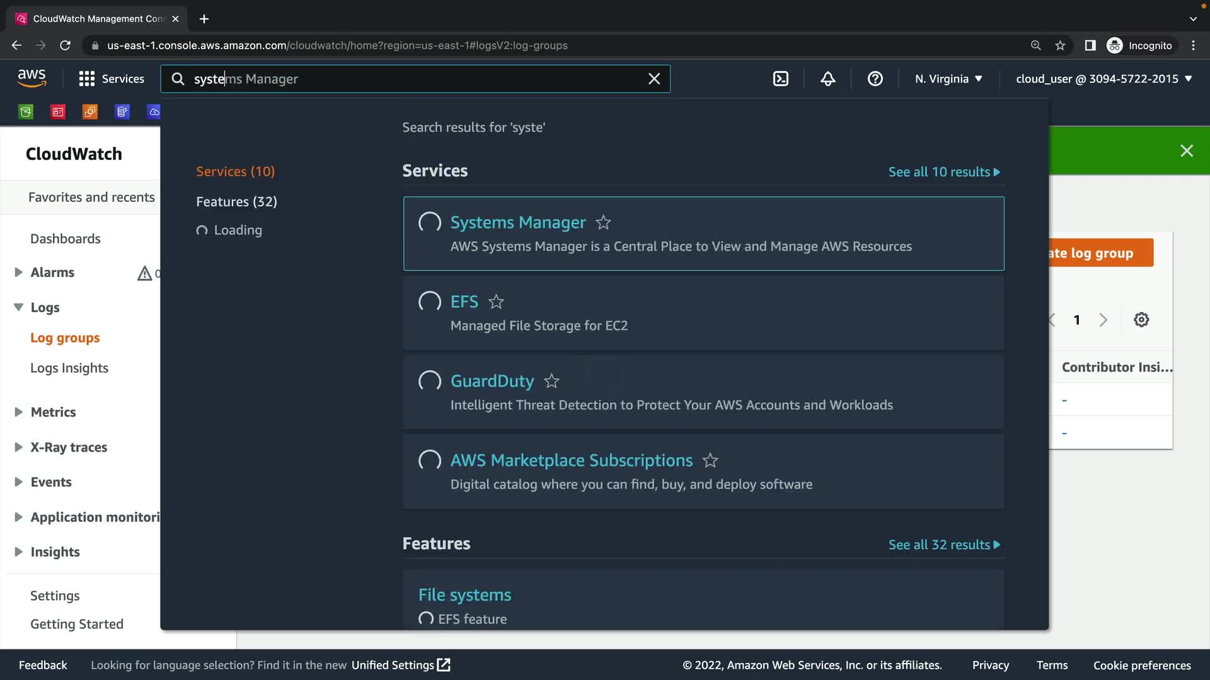Image resolution: width=1210 pixels, height=680 pixels.
Task: Toggle the EFS favorite star
Action: tap(496, 302)
